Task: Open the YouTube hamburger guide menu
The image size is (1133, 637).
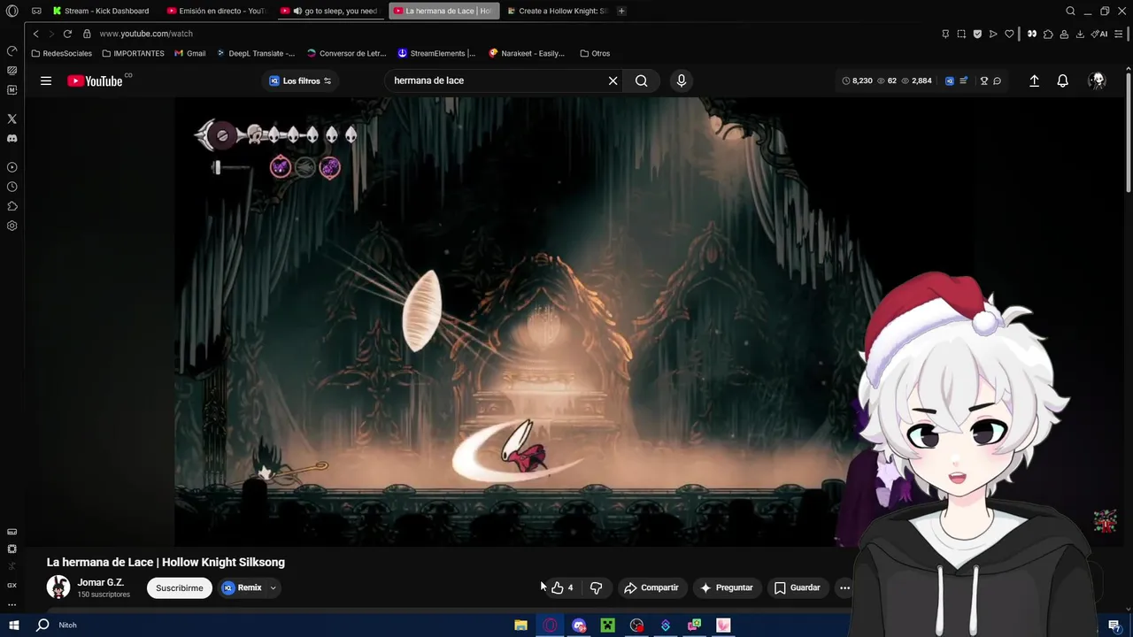Action: point(45,81)
